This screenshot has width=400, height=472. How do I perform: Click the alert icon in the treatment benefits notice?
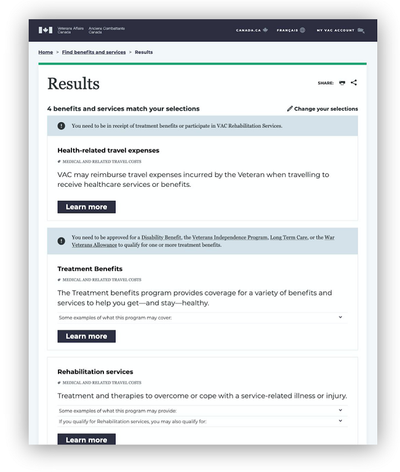point(61,126)
